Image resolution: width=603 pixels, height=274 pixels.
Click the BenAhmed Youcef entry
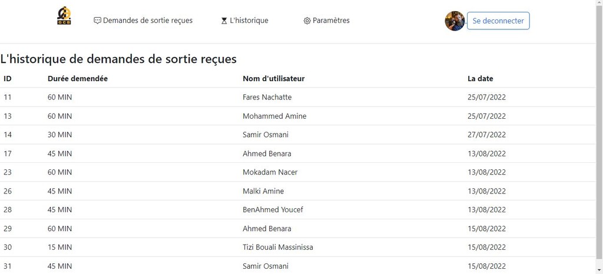coord(273,209)
